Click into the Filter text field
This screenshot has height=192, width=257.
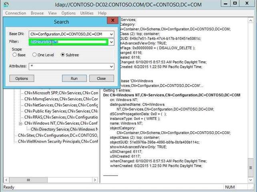pos(68,42)
